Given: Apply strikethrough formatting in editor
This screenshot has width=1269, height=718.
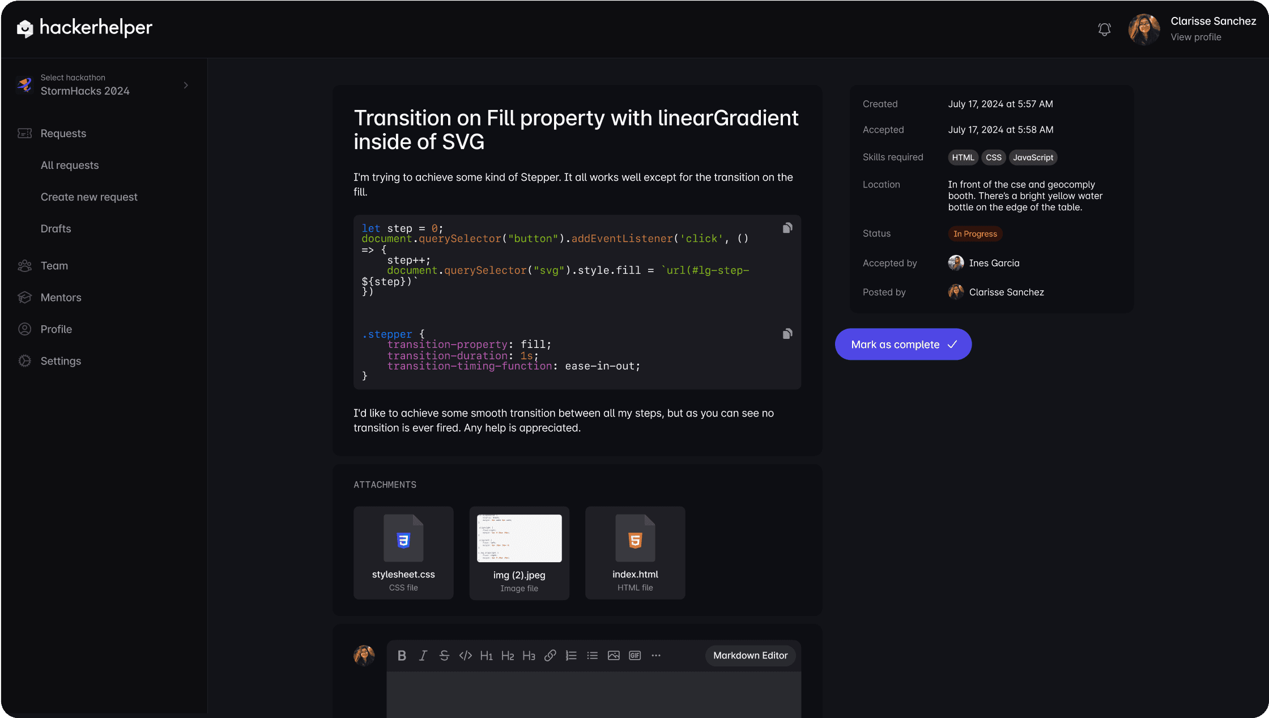Looking at the screenshot, I should point(444,656).
